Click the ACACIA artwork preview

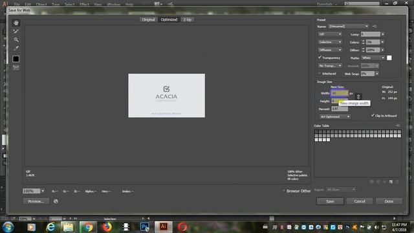pos(167,96)
